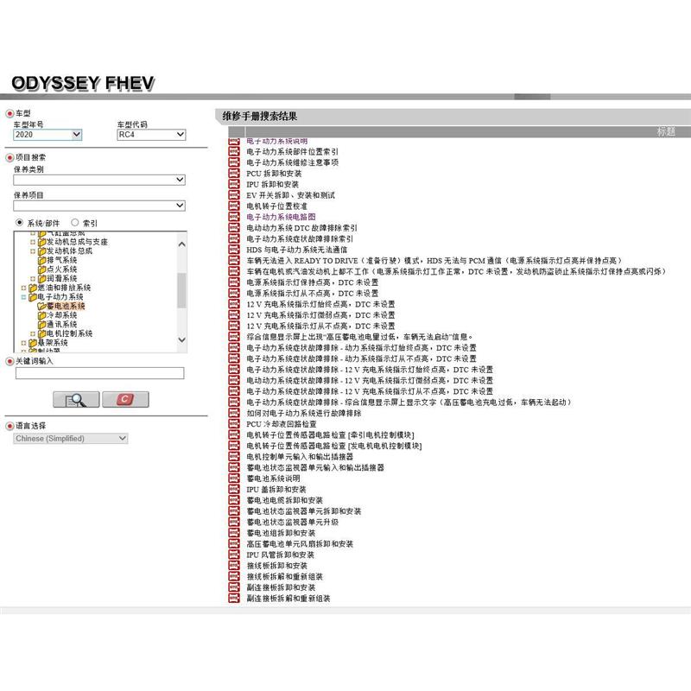Click document icon beside PCU 冷却液回路检查
The height and width of the screenshot is (691, 691).
click(x=234, y=424)
